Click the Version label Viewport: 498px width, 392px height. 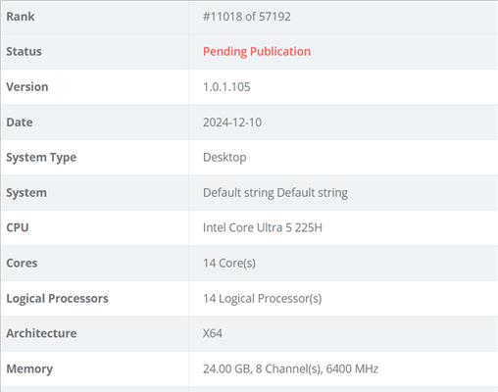[x=27, y=86]
